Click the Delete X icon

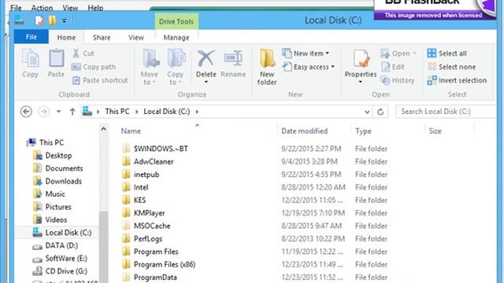[206, 58]
